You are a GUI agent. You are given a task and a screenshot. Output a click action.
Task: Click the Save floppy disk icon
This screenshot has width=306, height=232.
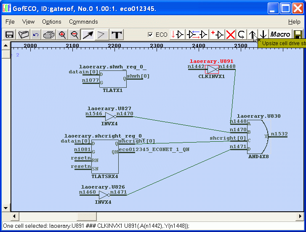pyautogui.click(x=9, y=35)
